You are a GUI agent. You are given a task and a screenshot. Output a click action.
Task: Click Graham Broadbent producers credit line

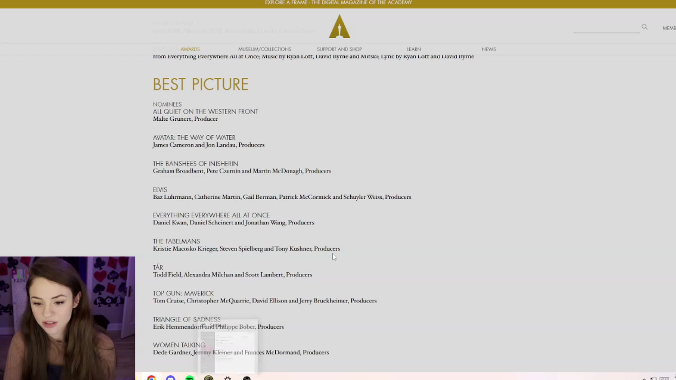point(242,171)
